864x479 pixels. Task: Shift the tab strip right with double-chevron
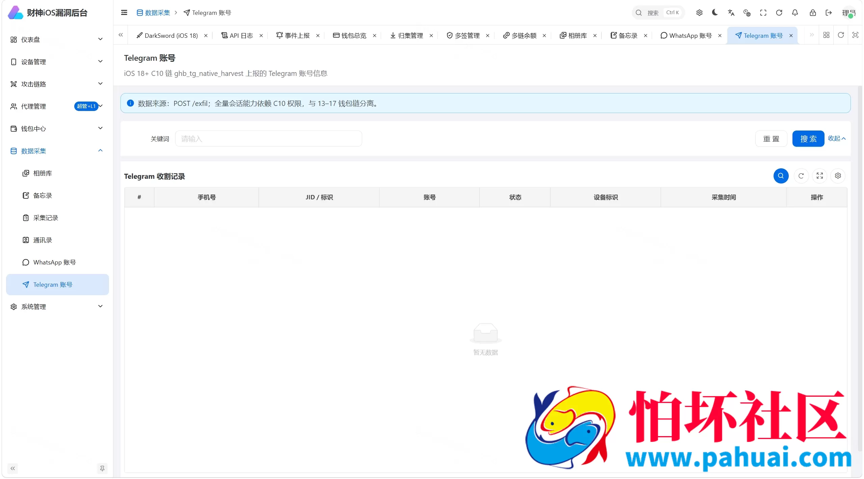pos(812,35)
